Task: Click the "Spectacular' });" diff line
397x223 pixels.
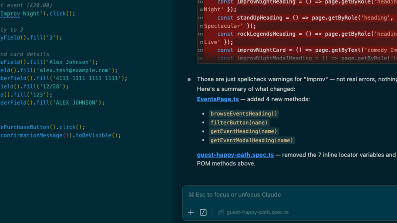Action: pos(230,26)
